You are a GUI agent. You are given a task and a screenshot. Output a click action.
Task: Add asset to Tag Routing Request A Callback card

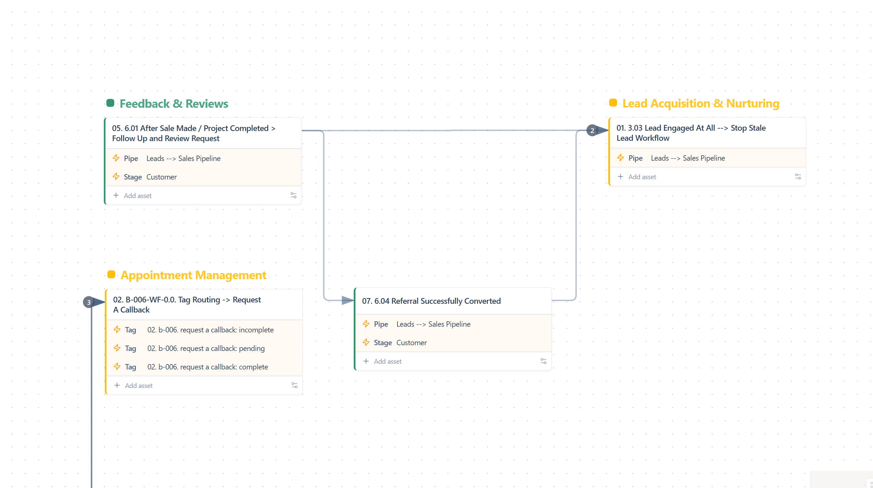(x=139, y=386)
